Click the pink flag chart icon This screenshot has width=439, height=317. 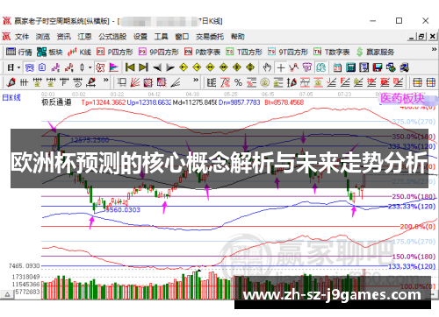tap(113, 67)
